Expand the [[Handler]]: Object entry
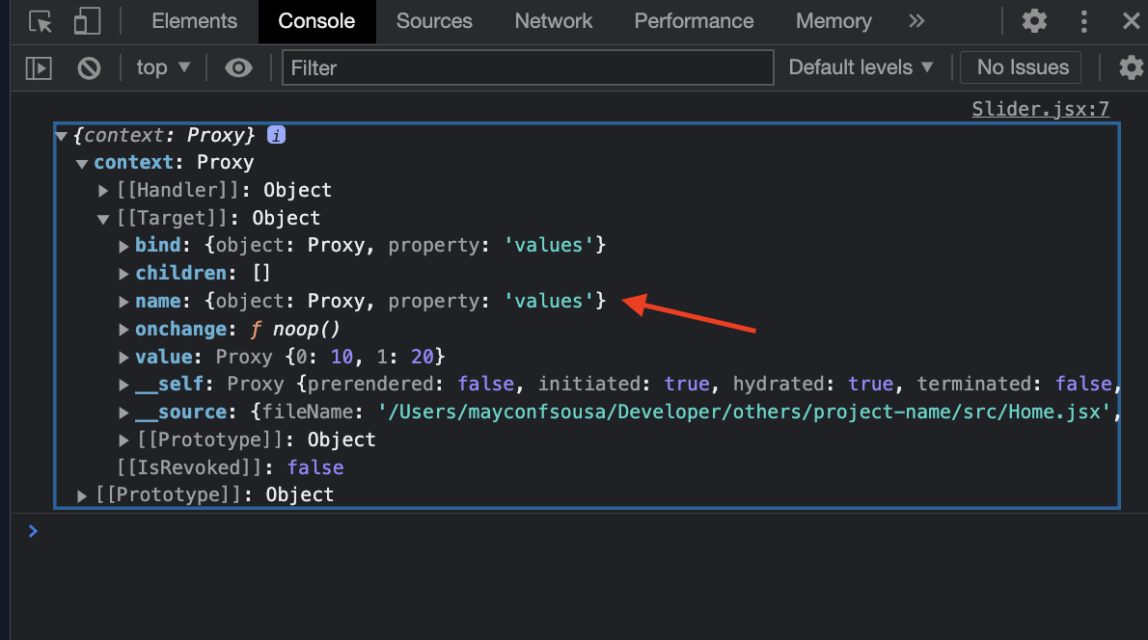The height and width of the screenshot is (640, 1148). [x=103, y=191]
